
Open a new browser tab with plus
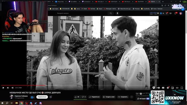tap(163, 2)
